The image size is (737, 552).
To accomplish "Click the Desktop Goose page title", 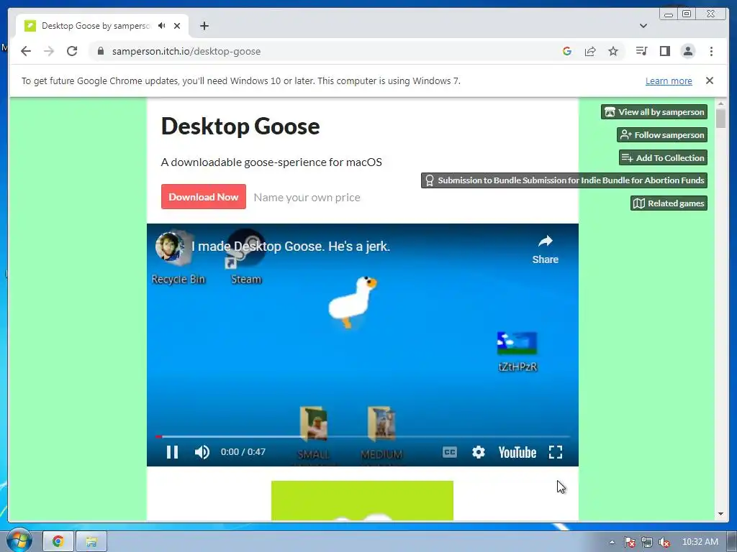I will point(240,126).
